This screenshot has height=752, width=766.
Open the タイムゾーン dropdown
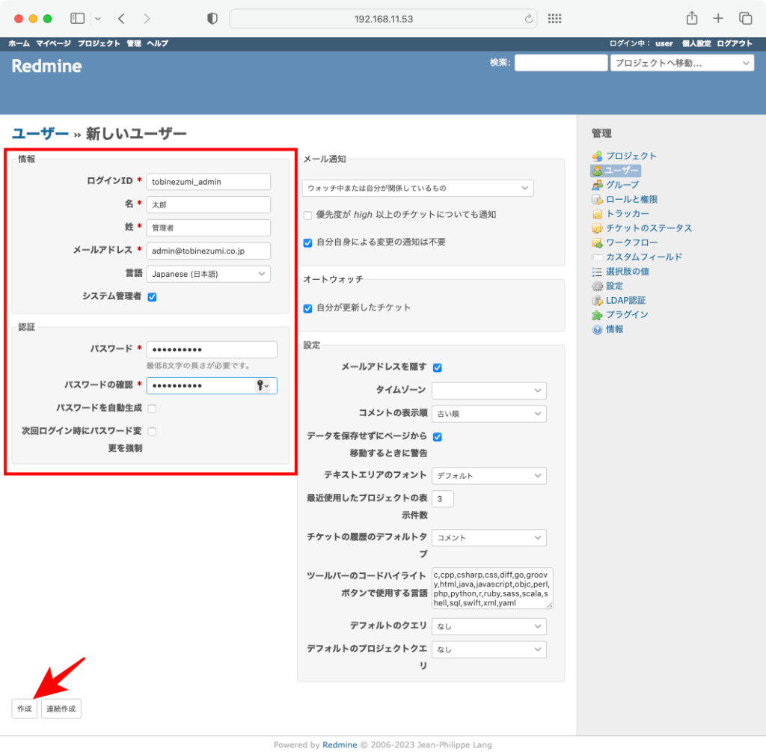coord(489,391)
